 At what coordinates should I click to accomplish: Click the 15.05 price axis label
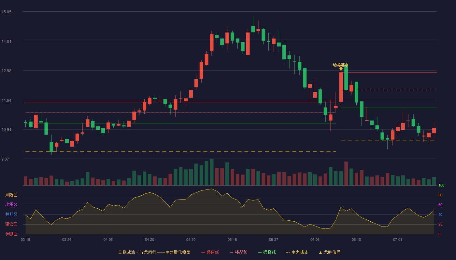[6, 12]
